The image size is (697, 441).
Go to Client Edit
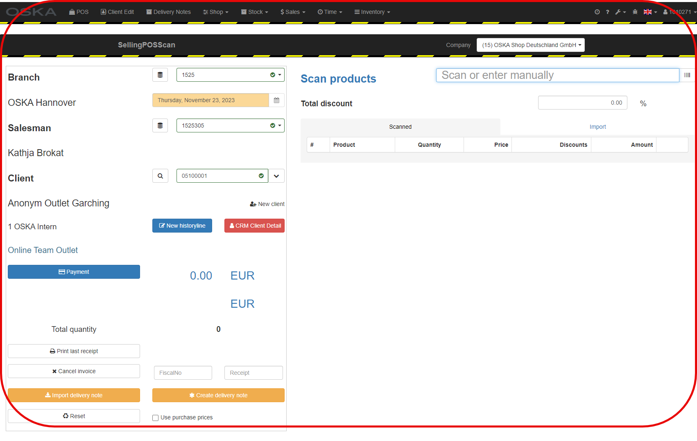[x=117, y=12]
